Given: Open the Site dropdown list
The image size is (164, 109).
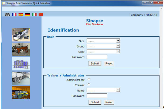Looking at the screenshot, I should pyautogui.click(x=103, y=41).
